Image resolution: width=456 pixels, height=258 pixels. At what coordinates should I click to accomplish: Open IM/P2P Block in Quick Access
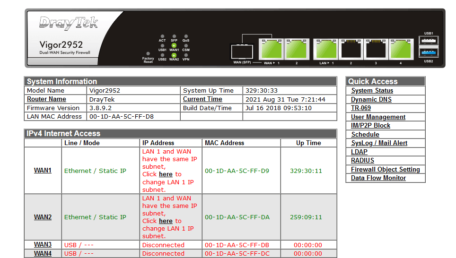point(370,126)
